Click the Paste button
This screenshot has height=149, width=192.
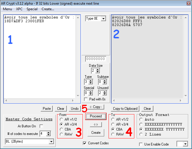[47, 109]
